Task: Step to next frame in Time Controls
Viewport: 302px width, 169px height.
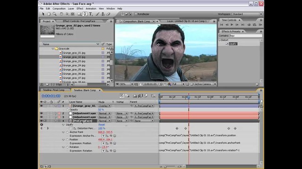Action: [237, 25]
